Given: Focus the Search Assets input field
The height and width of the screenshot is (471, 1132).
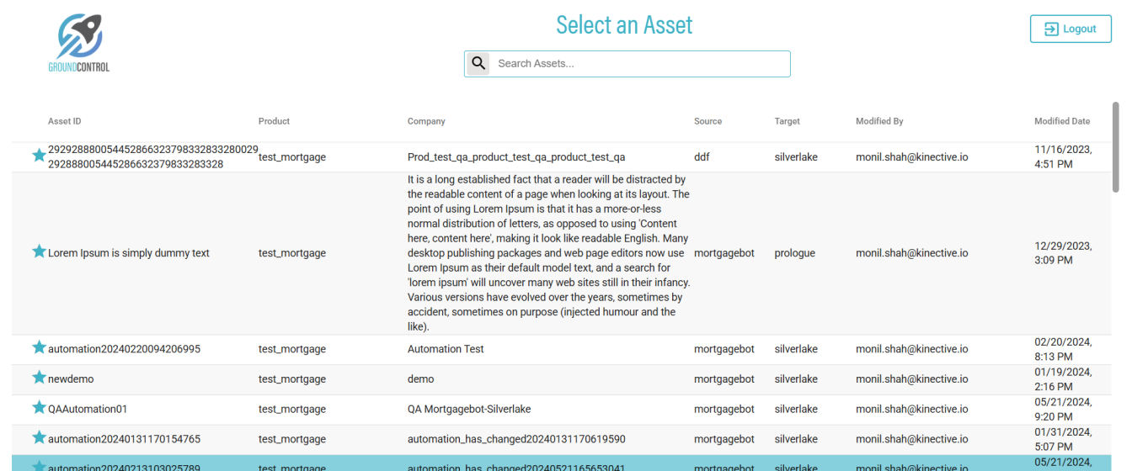Looking at the screenshot, I should [x=640, y=63].
